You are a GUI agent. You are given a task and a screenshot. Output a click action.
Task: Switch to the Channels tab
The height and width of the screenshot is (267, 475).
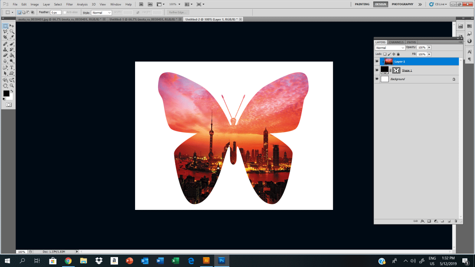click(396, 42)
